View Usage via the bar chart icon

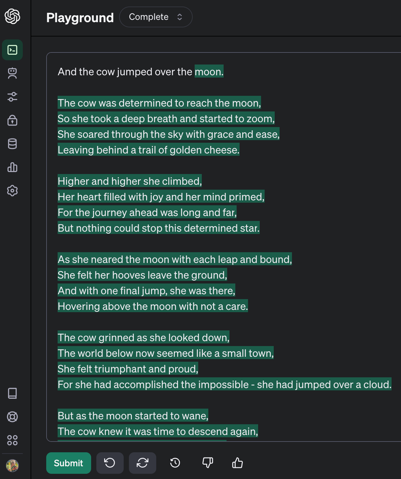click(x=12, y=168)
